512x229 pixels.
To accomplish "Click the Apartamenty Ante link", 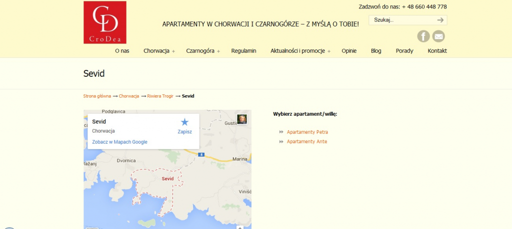I will (x=306, y=142).
